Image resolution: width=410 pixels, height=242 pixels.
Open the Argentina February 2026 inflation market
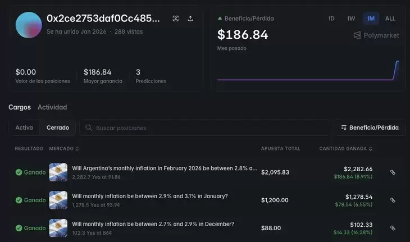(x=165, y=168)
